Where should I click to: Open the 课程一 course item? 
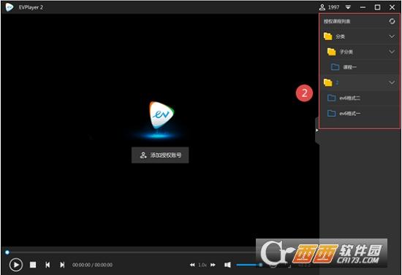pos(360,67)
